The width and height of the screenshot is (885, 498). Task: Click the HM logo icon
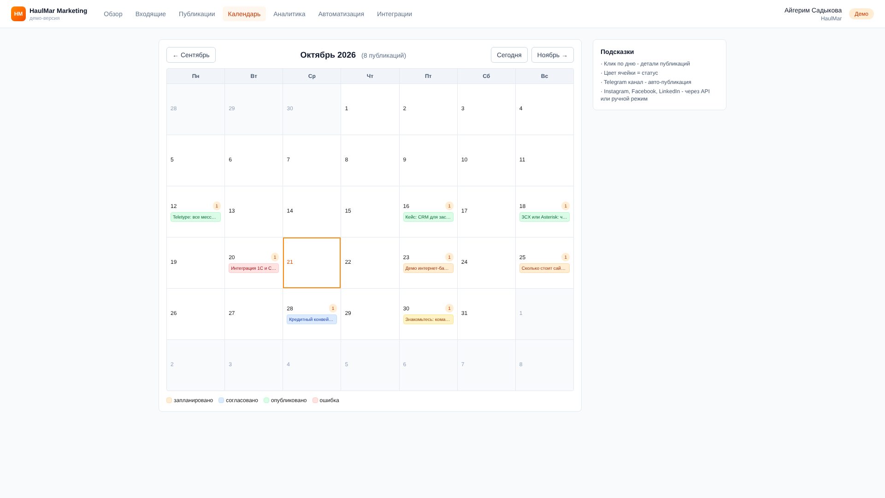click(18, 14)
